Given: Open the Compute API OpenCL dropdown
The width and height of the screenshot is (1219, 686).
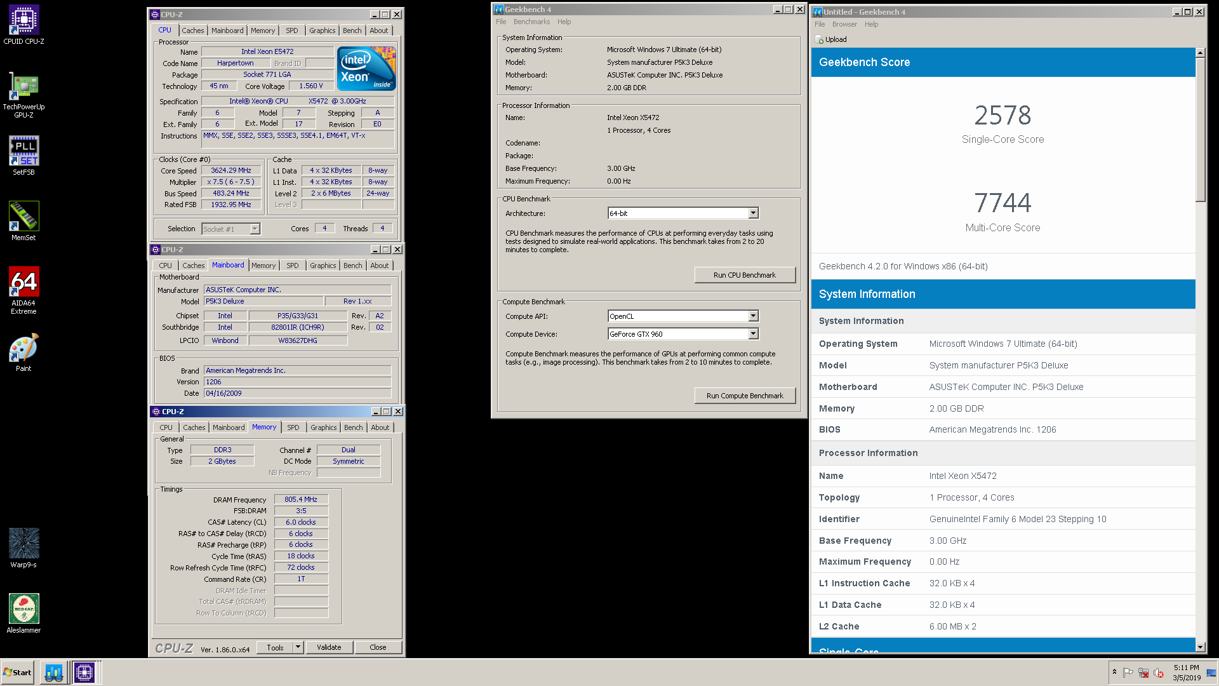Looking at the screenshot, I should [x=753, y=316].
